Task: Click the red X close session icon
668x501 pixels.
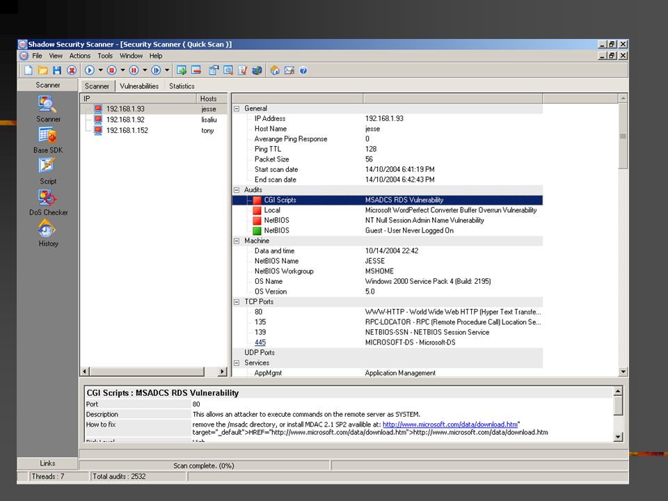Action: pyautogui.click(x=72, y=70)
